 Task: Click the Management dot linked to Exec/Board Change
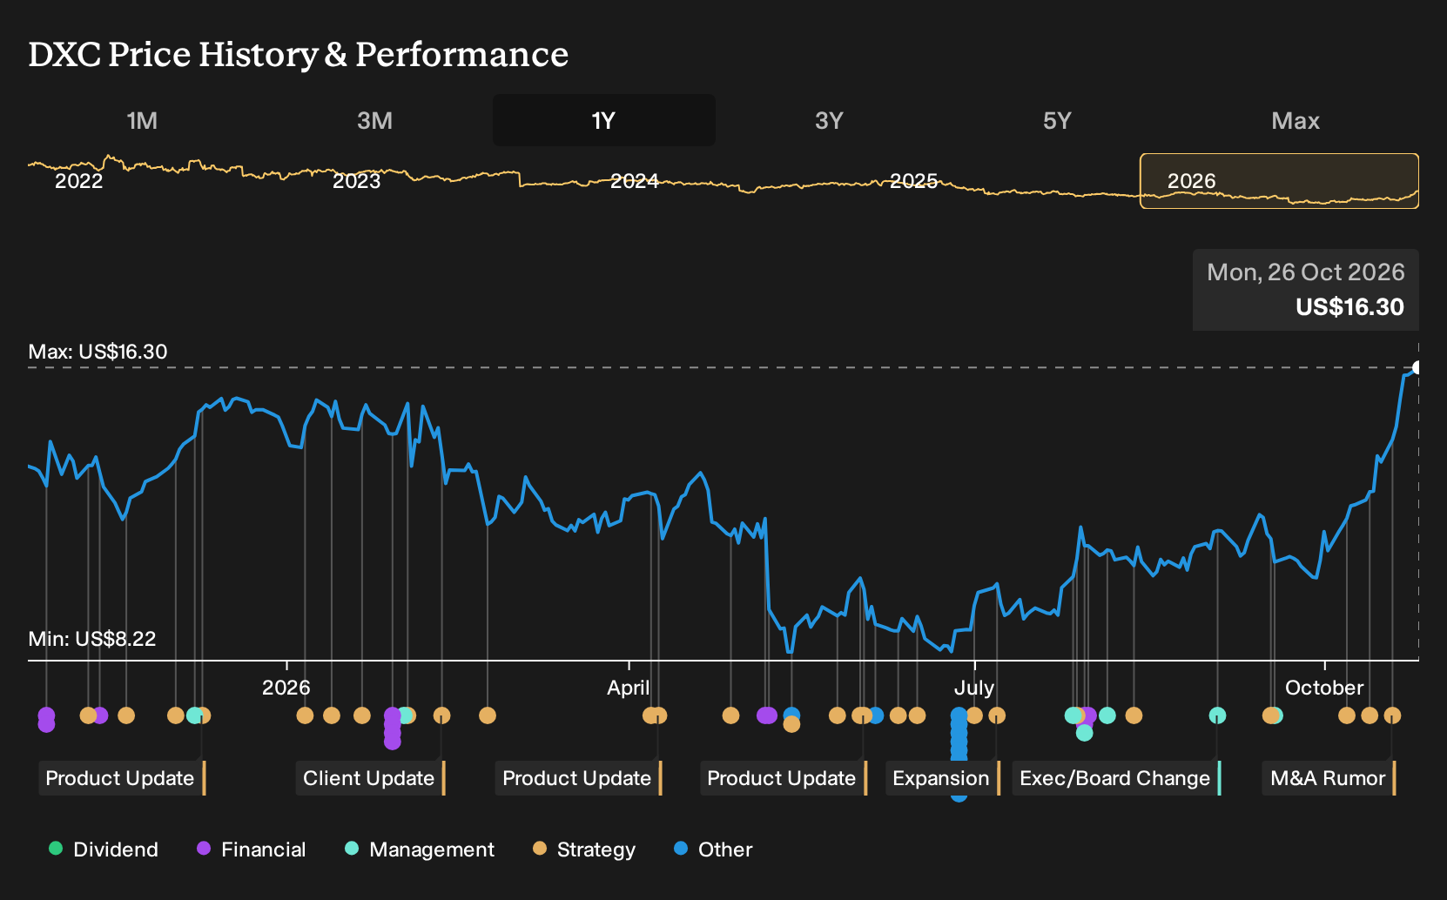pyautogui.click(x=1217, y=715)
